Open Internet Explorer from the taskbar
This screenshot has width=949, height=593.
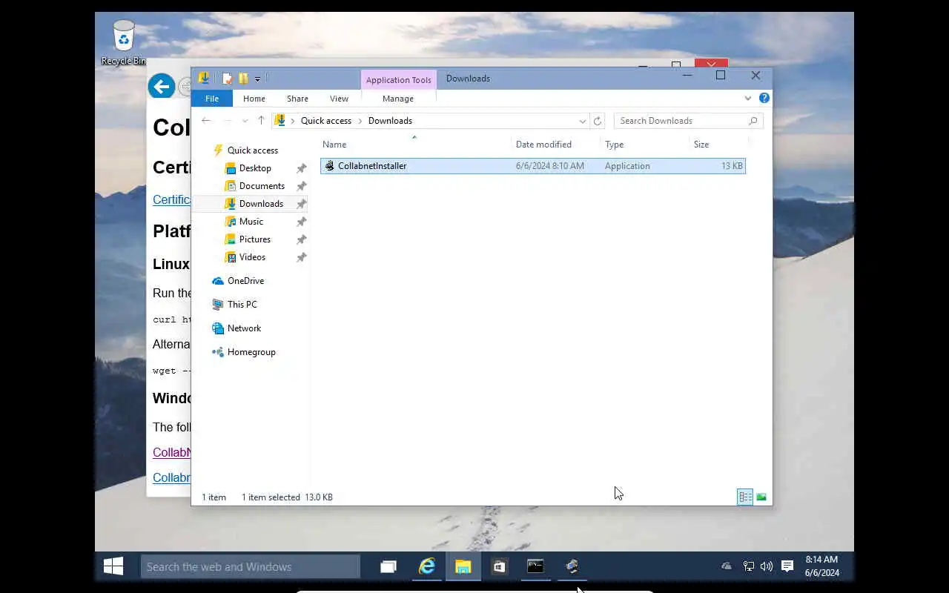tap(427, 567)
